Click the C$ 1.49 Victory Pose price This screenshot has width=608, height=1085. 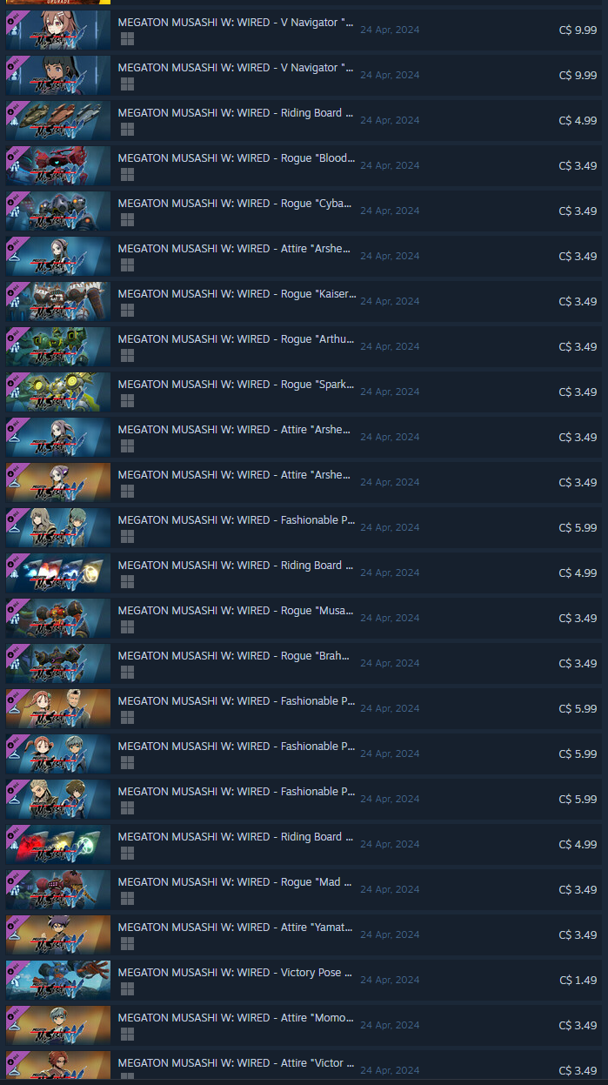tap(578, 980)
